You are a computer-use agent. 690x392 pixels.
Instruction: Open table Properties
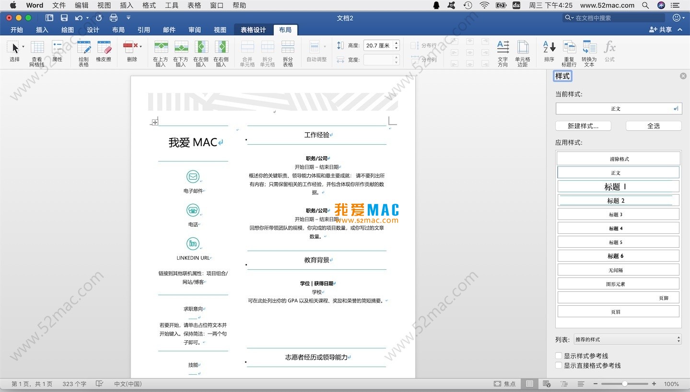[x=57, y=51]
